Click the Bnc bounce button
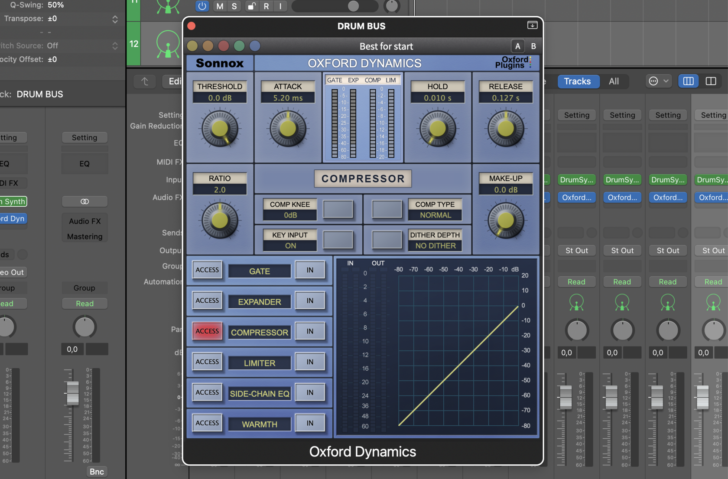 (x=97, y=471)
